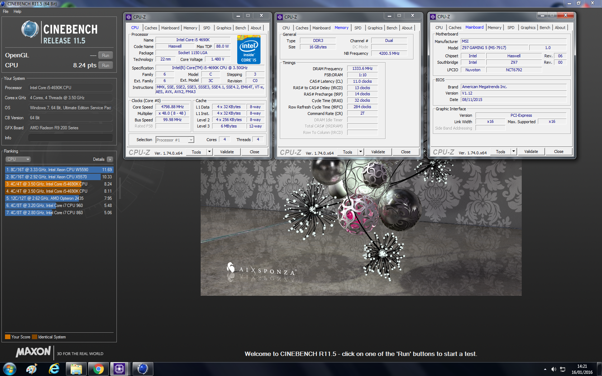
Task: Open Cinebench Help menu
Action: coord(17,11)
